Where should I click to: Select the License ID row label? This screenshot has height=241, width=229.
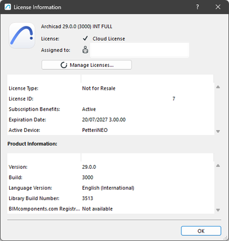coord(21,99)
